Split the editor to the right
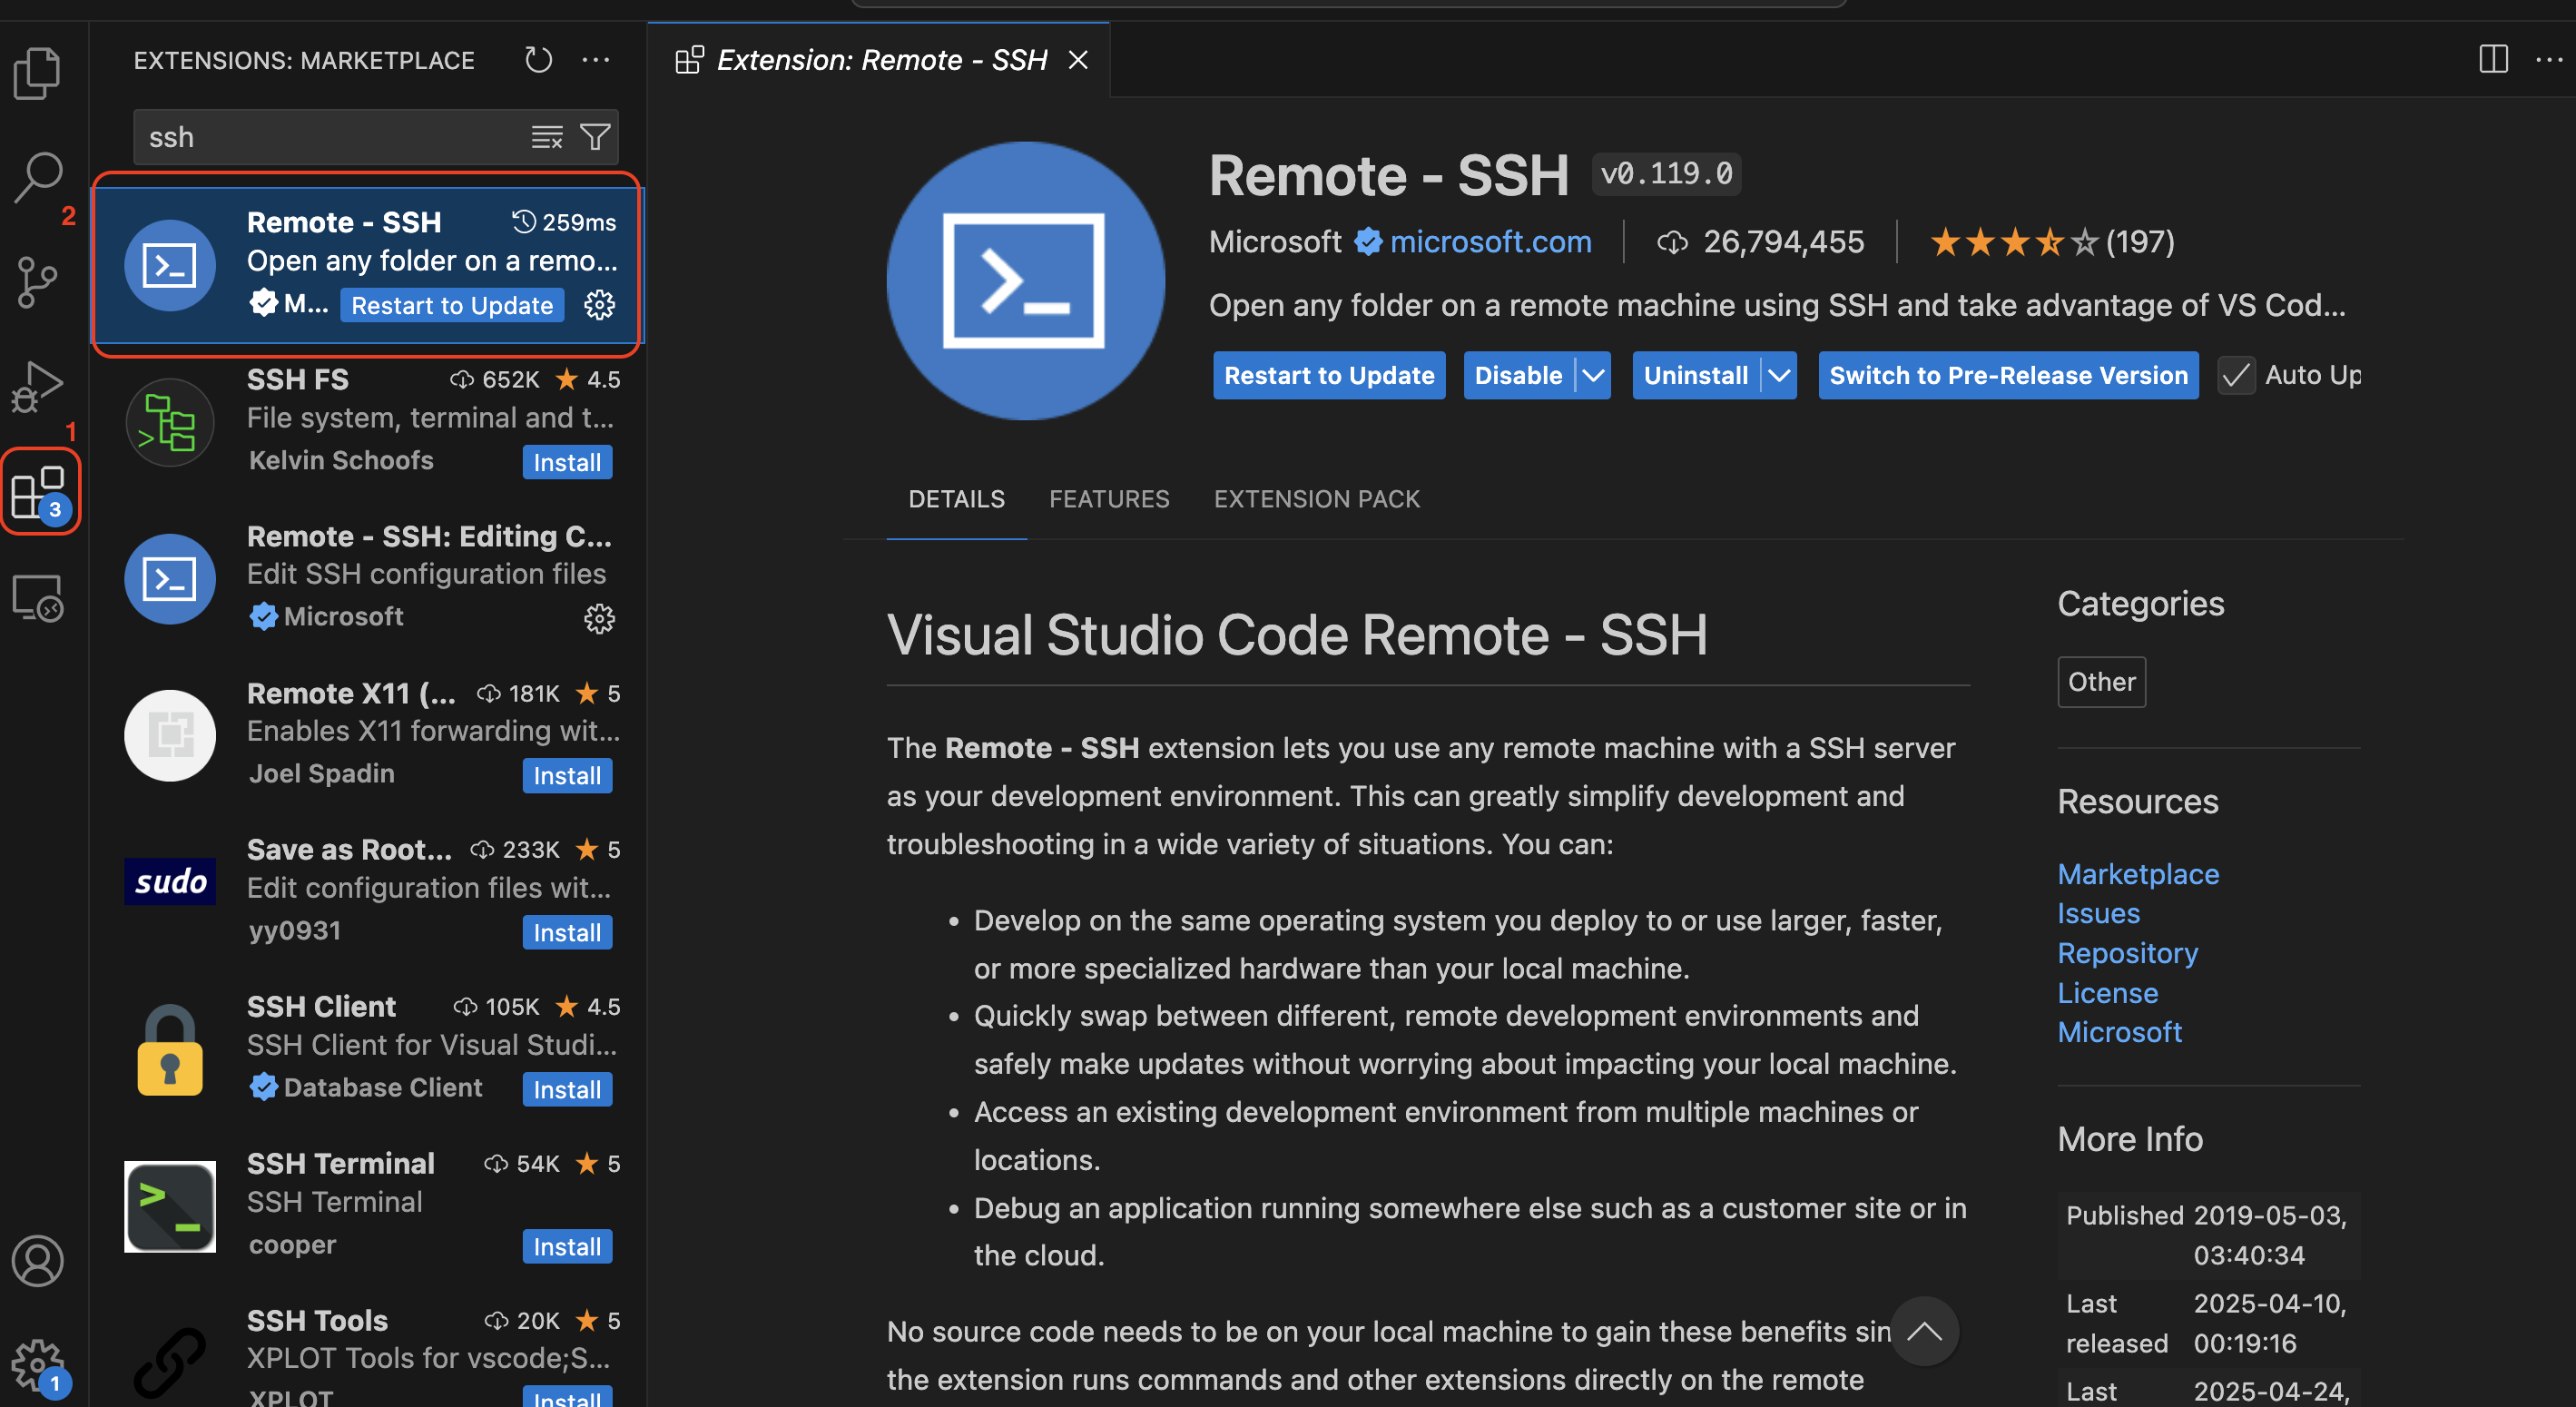2576x1407 pixels. coord(2494,59)
